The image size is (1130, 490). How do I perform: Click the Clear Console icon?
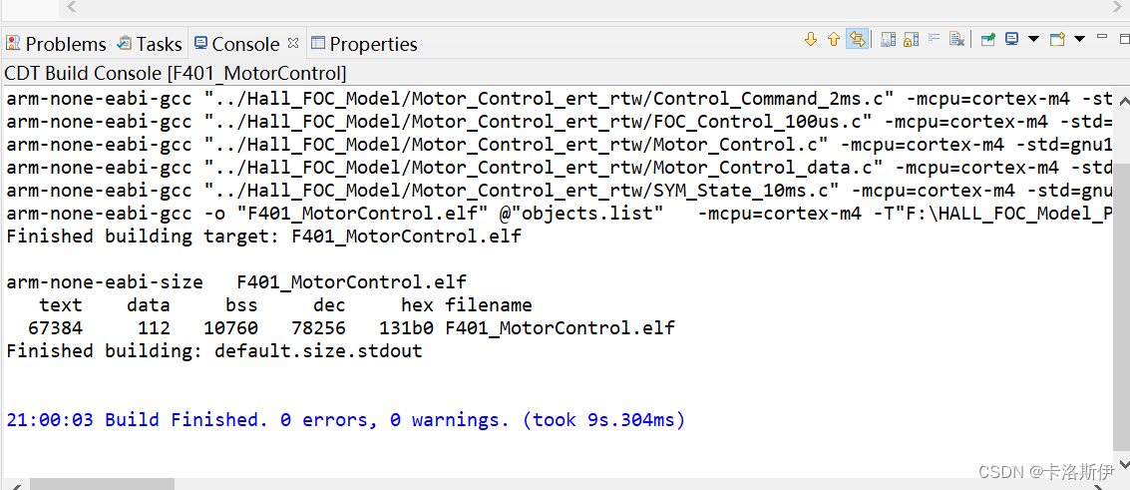point(957,40)
